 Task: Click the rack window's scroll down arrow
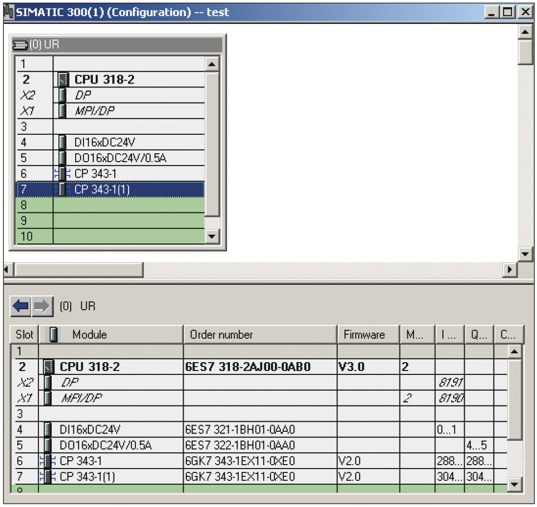(x=212, y=236)
